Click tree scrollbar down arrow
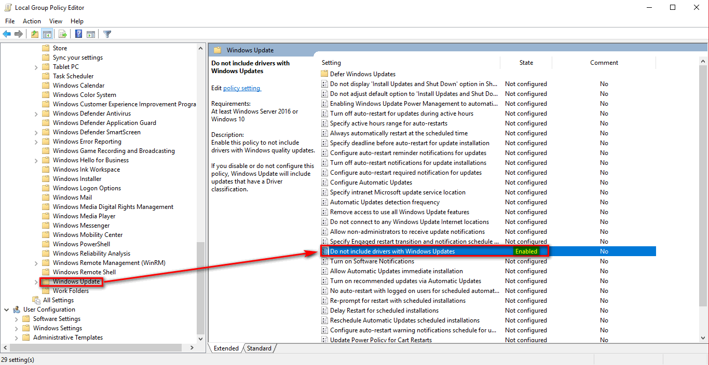The height and width of the screenshot is (365, 709). point(201,339)
